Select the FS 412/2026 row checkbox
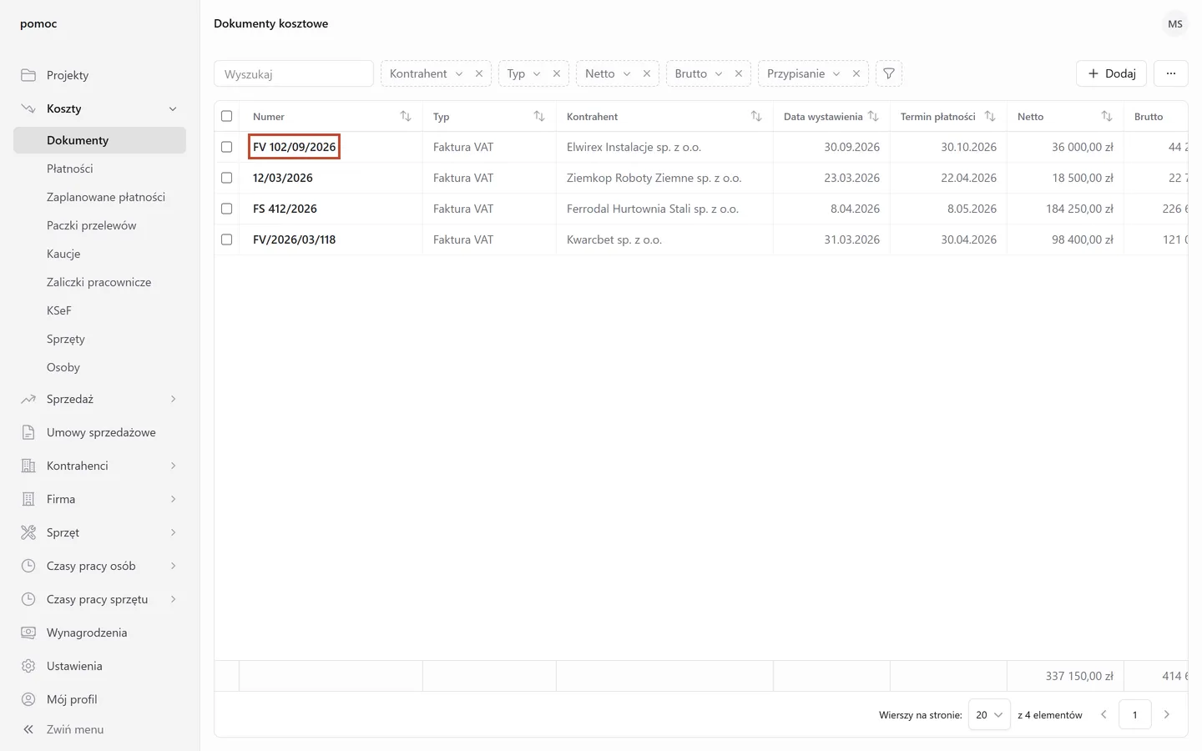 point(226,209)
